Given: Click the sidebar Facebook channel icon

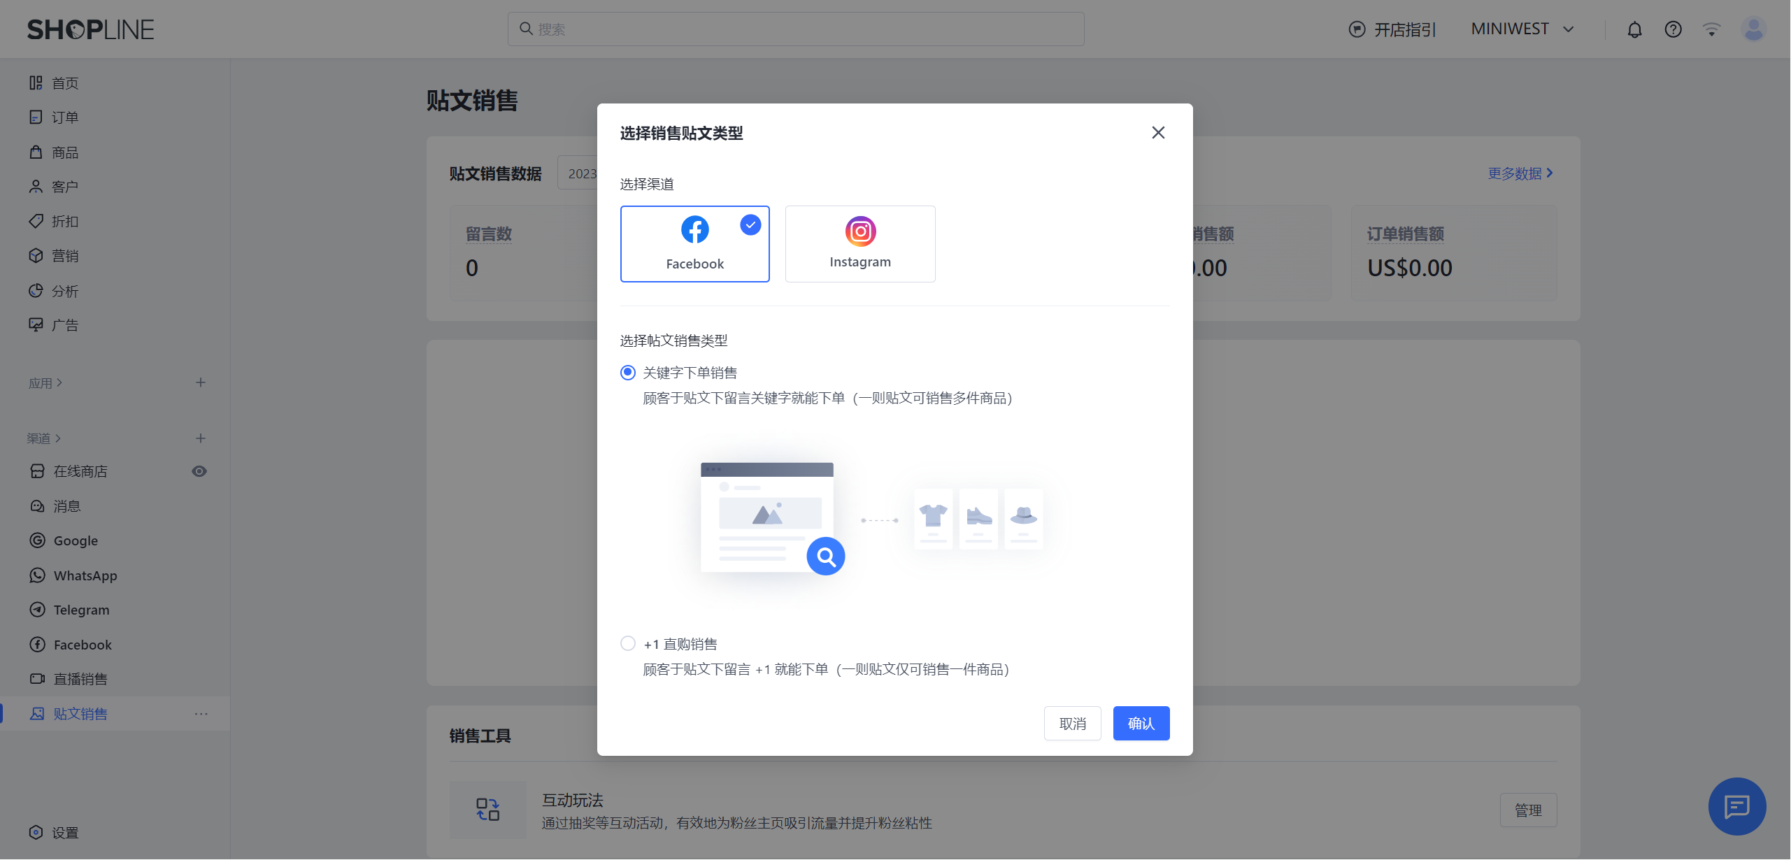Looking at the screenshot, I should [38, 644].
